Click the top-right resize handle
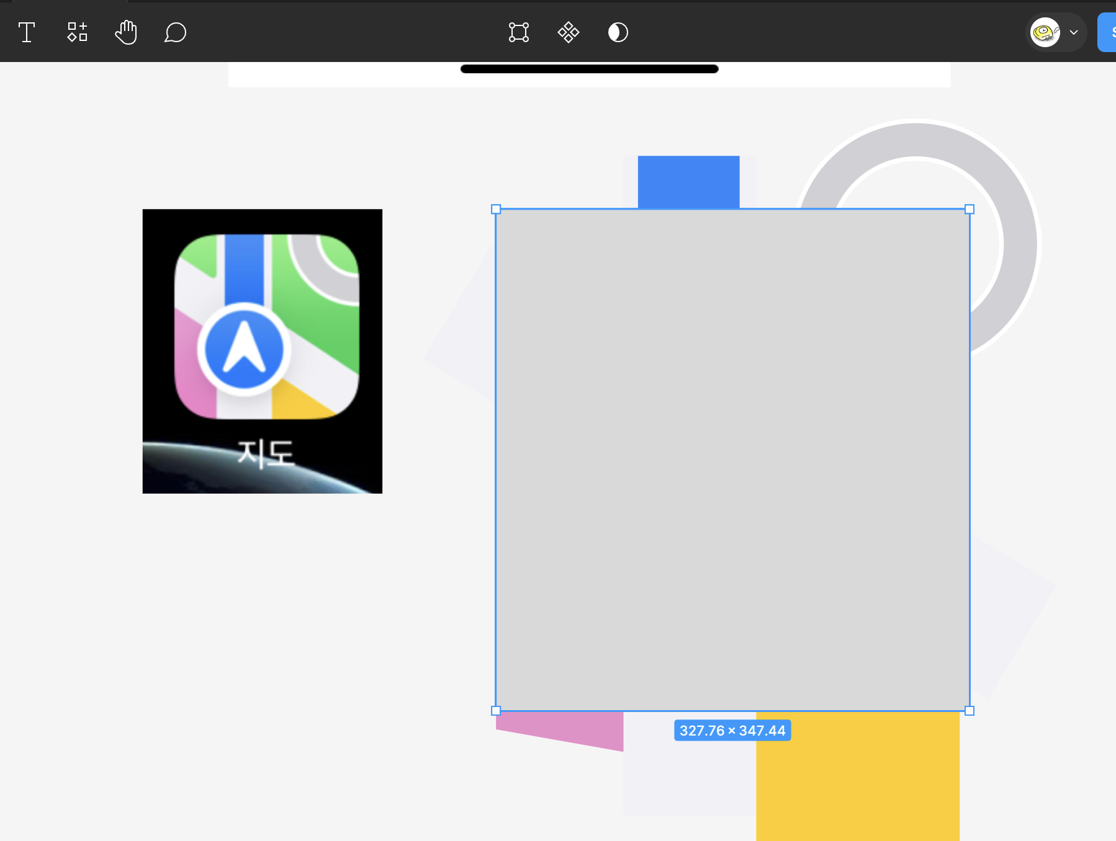 pos(970,210)
